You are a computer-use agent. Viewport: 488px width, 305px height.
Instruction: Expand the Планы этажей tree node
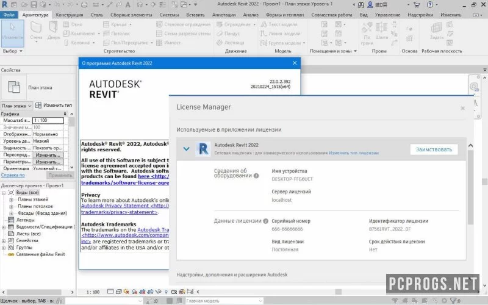[11, 199]
